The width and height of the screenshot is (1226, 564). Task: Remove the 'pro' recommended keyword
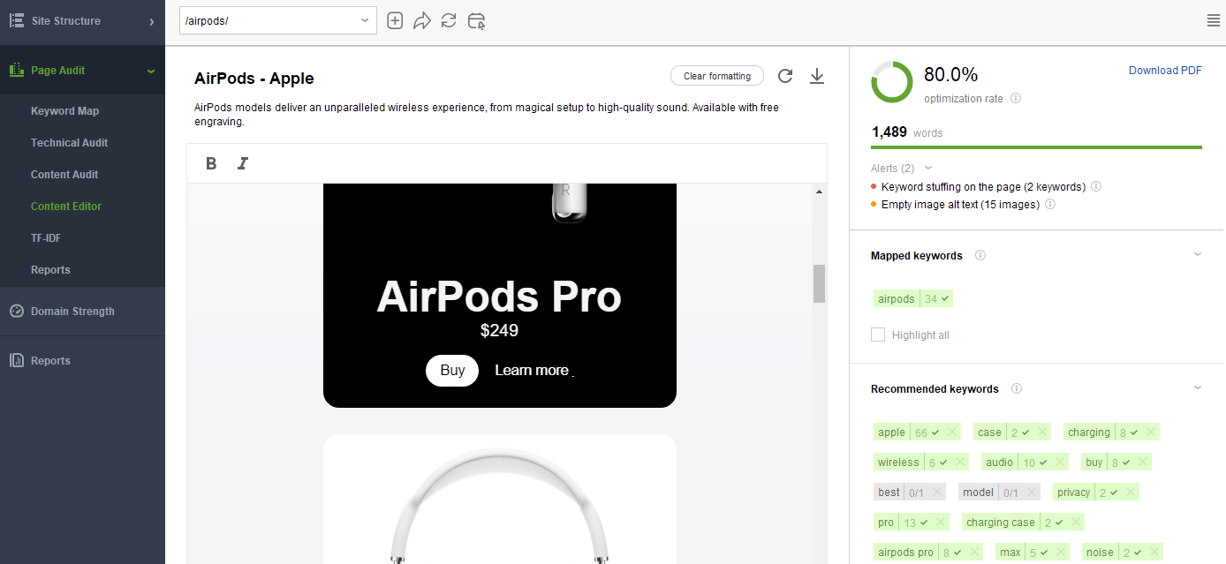pos(941,523)
